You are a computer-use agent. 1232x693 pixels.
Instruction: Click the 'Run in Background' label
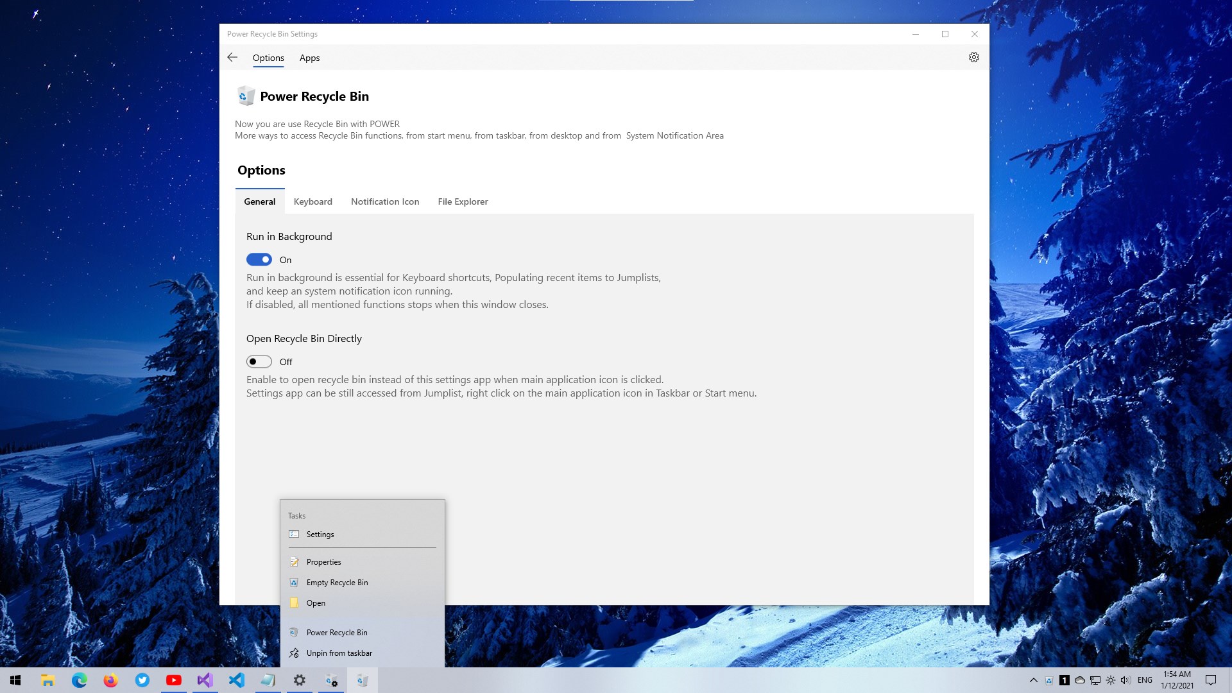(x=289, y=236)
